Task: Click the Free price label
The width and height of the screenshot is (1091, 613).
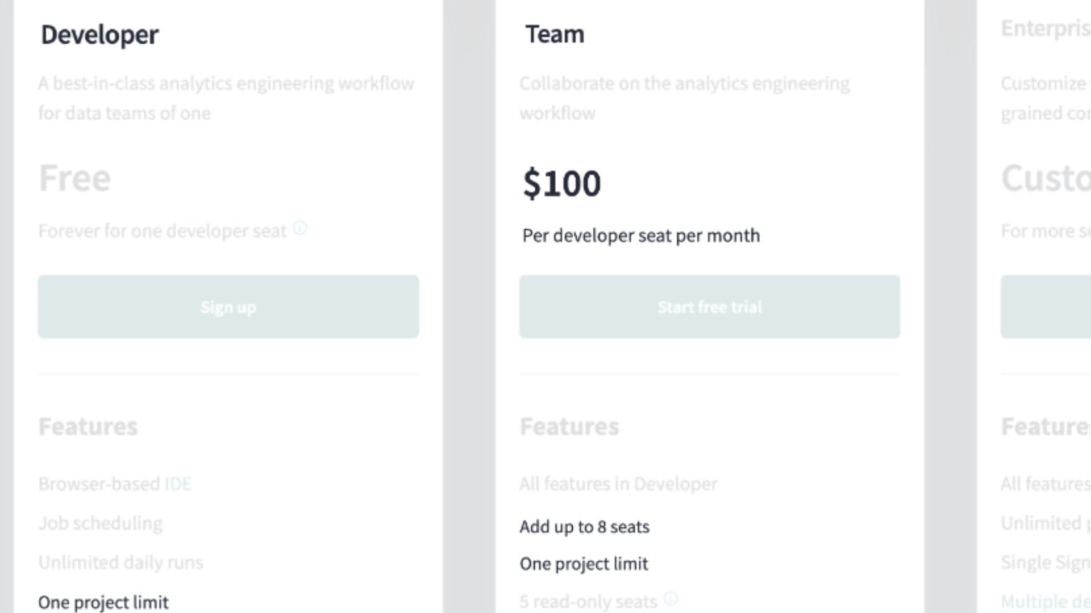Action: click(74, 178)
